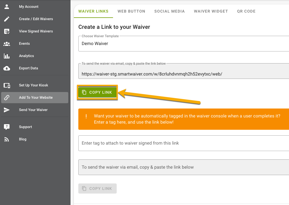Click the My Account person icon
Image resolution: width=289 pixels, height=205 pixels.
point(7,7)
